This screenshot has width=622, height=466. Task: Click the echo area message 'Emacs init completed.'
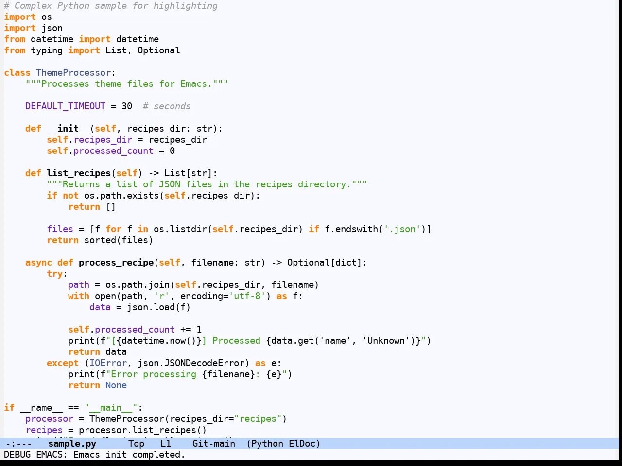pyautogui.click(x=129, y=455)
